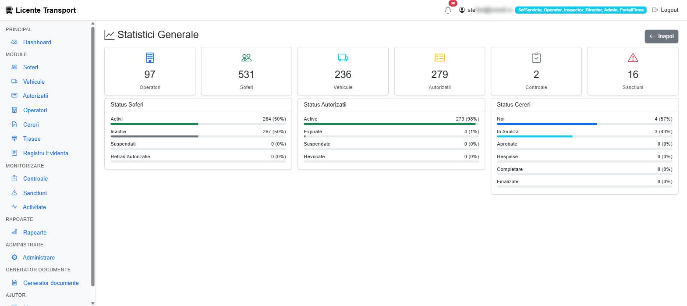Click the Cereri document icon in sidebar
The height and width of the screenshot is (306, 687).
pyautogui.click(x=14, y=125)
